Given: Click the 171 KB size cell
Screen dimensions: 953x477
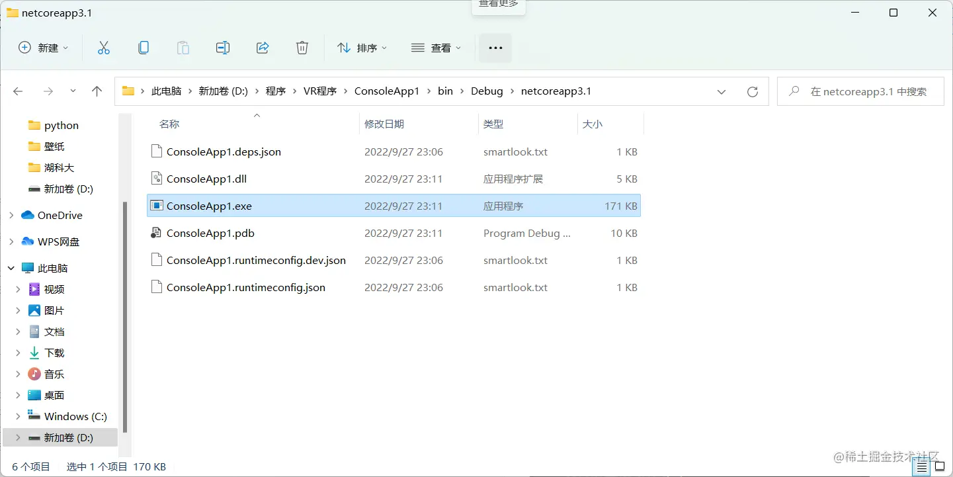Looking at the screenshot, I should pyautogui.click(x=621, y=206).
